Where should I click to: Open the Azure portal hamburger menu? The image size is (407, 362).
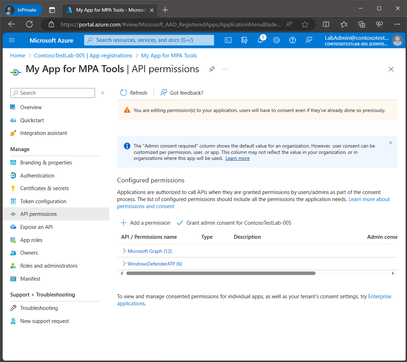(12, 40)
